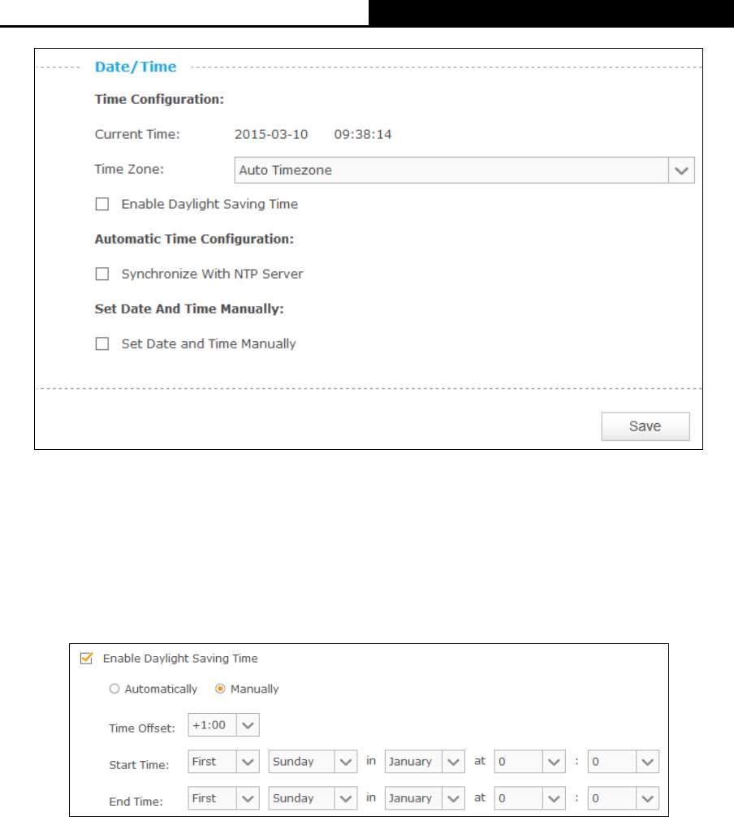Open Start Time hour dropdown

pyautogui.click(x=529, y=761)
